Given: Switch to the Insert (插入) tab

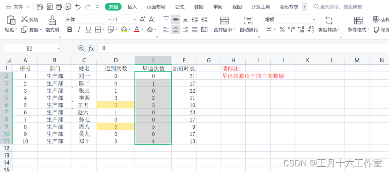Looking at the screenshot, I should (x=132, y=7).
